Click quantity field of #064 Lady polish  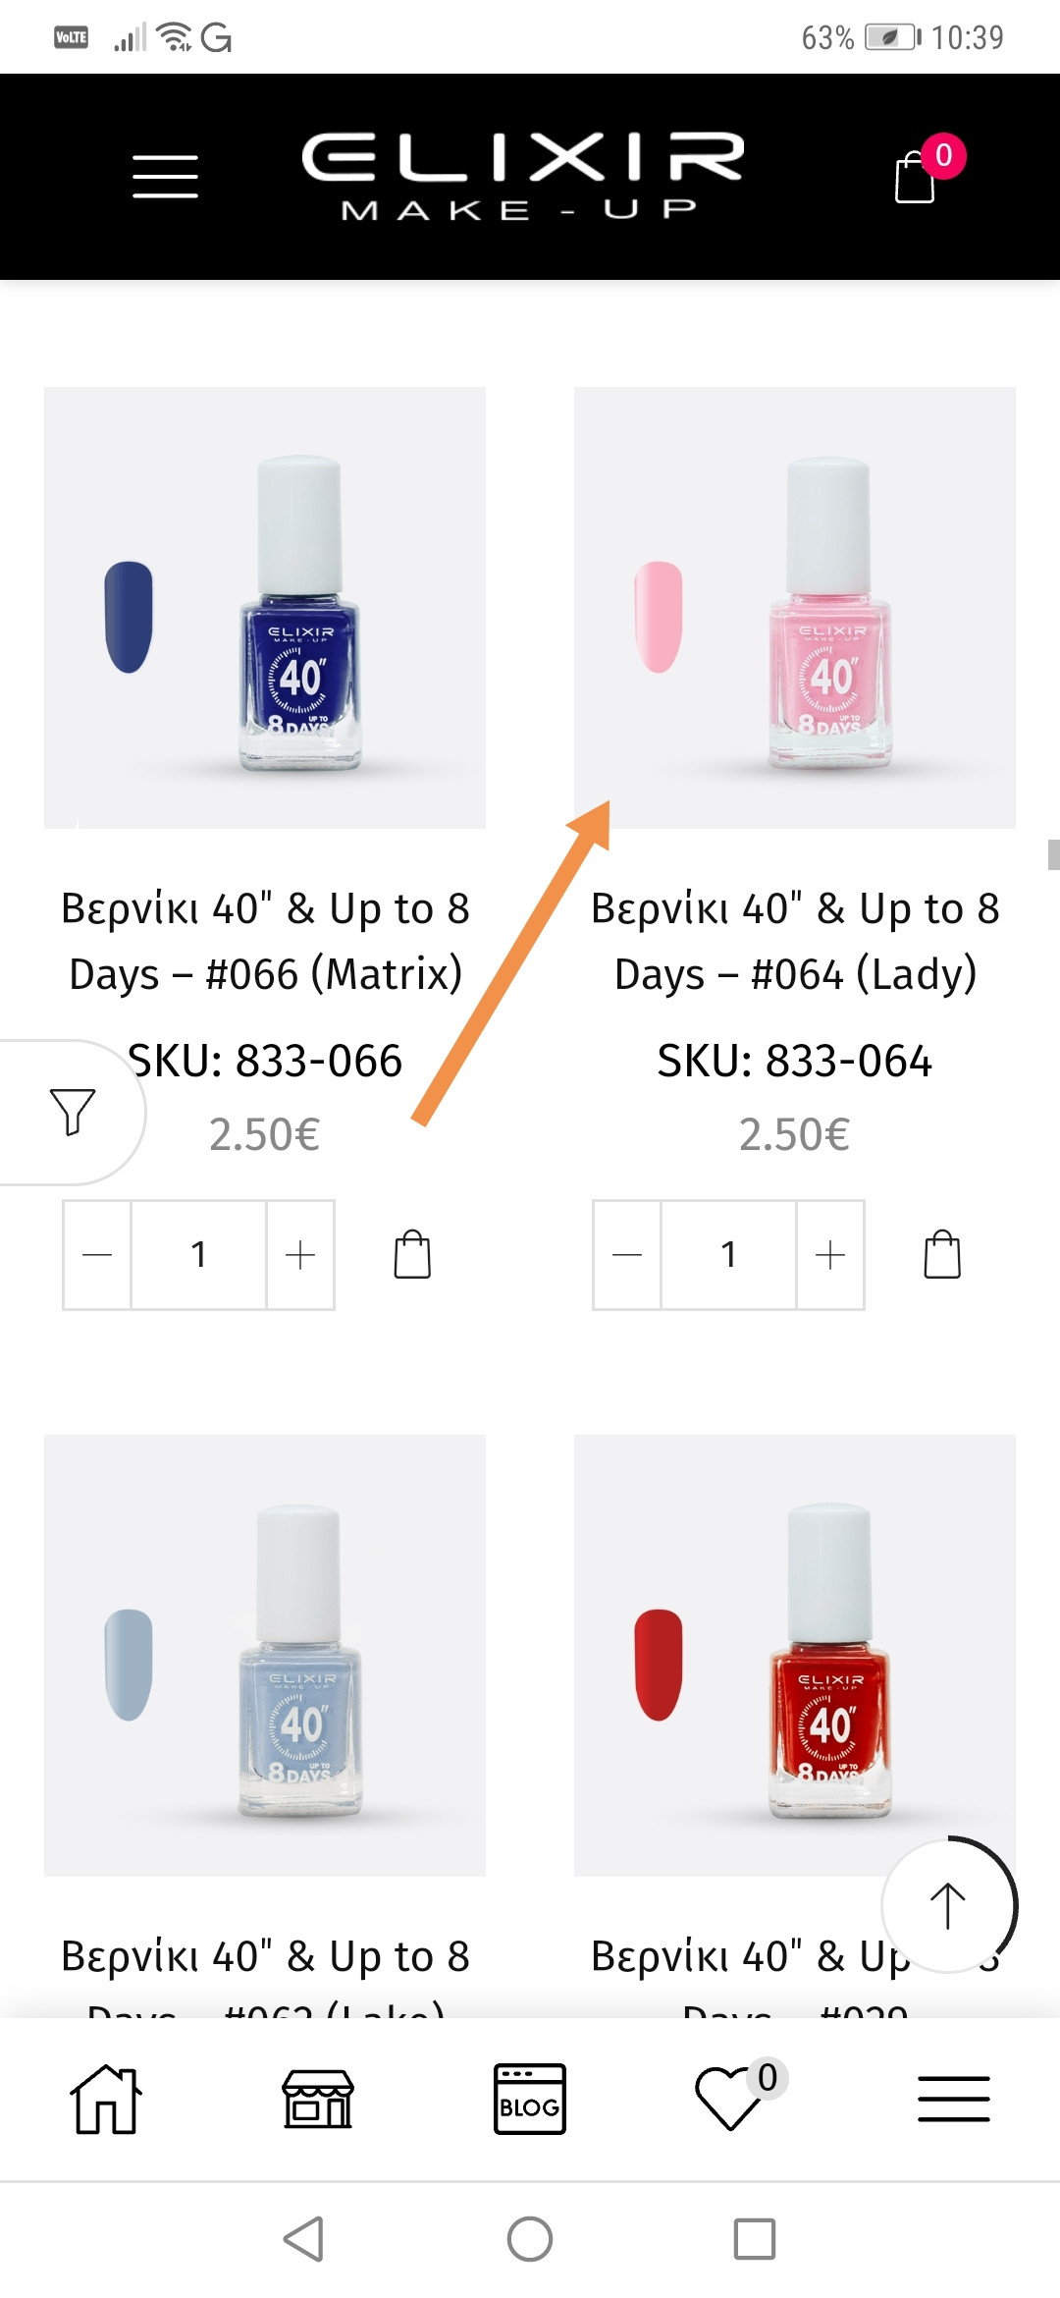click(728, 1254)
